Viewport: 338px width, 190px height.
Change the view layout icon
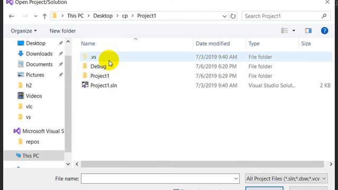tap(285, 31)
